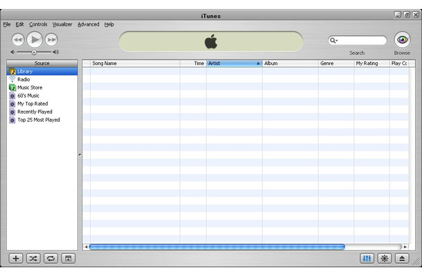Click the Previous track rewind button
This screenshot has width=422, height=277.
point(18,40)
